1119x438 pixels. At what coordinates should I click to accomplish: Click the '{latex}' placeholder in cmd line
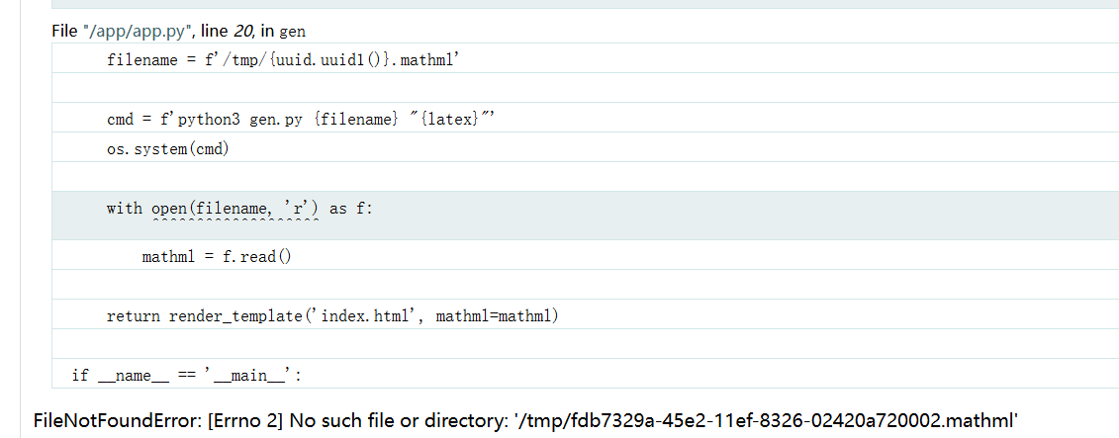(x=450, y=120)
